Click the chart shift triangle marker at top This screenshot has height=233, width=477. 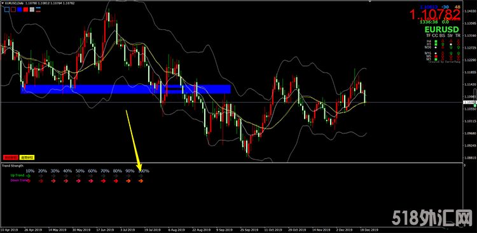pyautogui.click(x=370, y=1)
